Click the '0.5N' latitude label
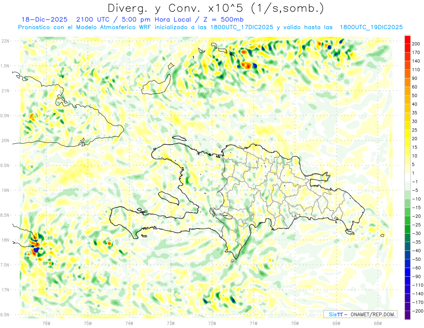The image size is (424, 328). point(5,115)
